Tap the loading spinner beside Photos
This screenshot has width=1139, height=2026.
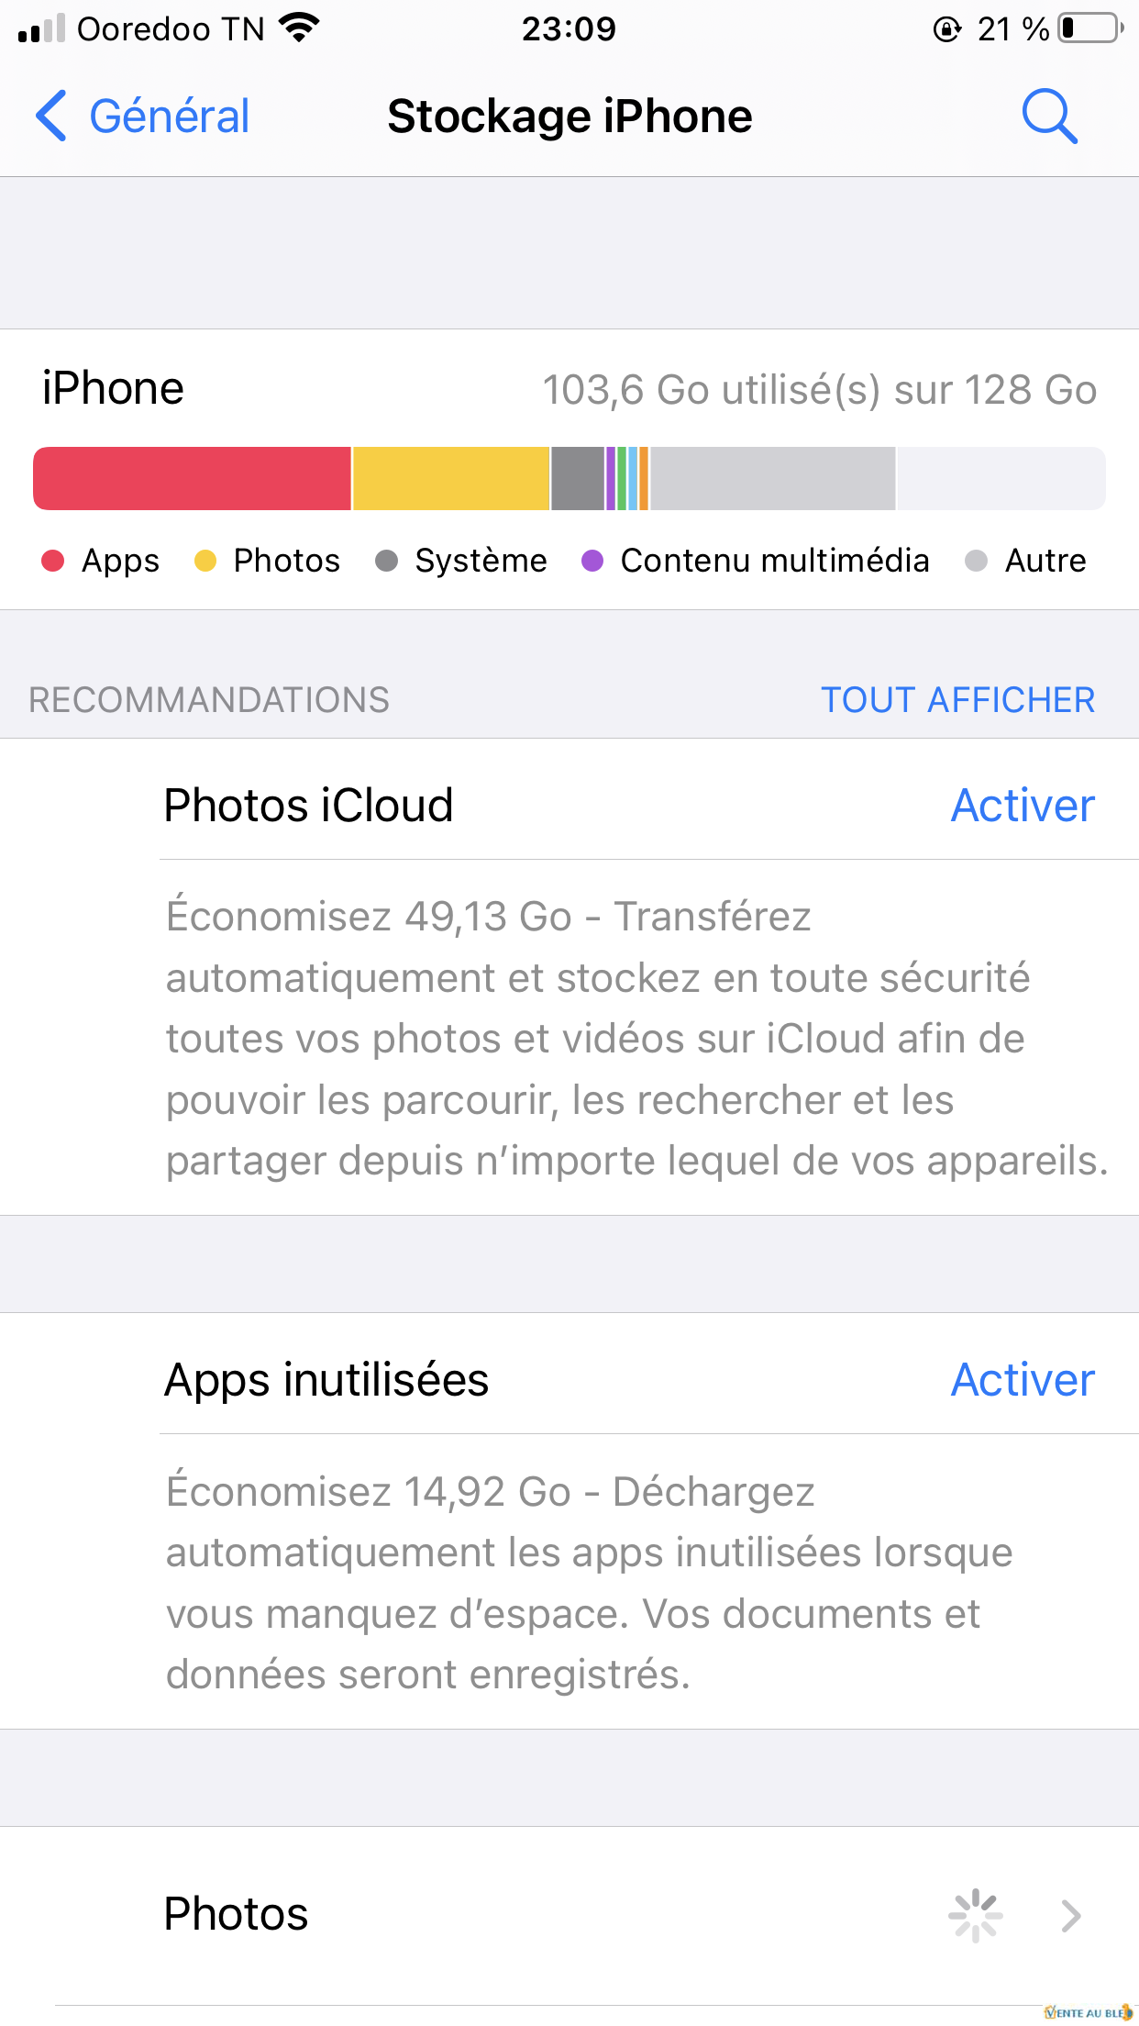coord(975,1915)
